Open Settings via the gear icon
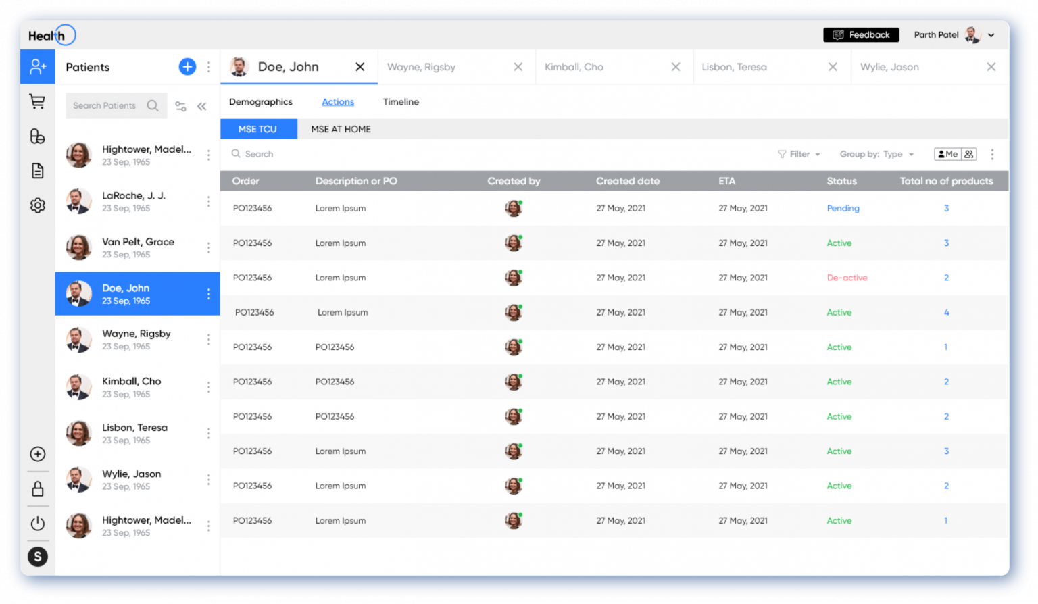1038x604 pixels. 37,205
